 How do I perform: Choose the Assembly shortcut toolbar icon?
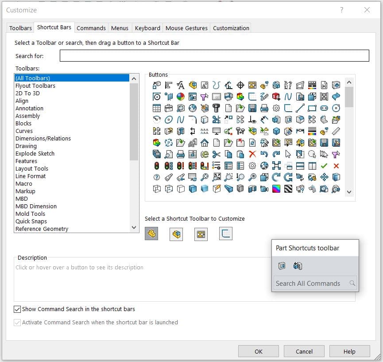point(176,234)
